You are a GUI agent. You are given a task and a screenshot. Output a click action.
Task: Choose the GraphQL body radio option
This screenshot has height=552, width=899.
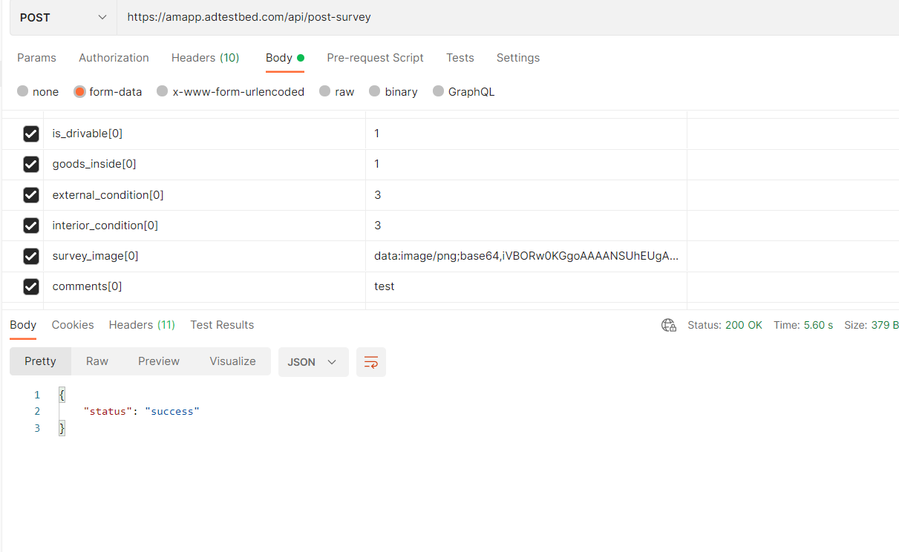438,91
